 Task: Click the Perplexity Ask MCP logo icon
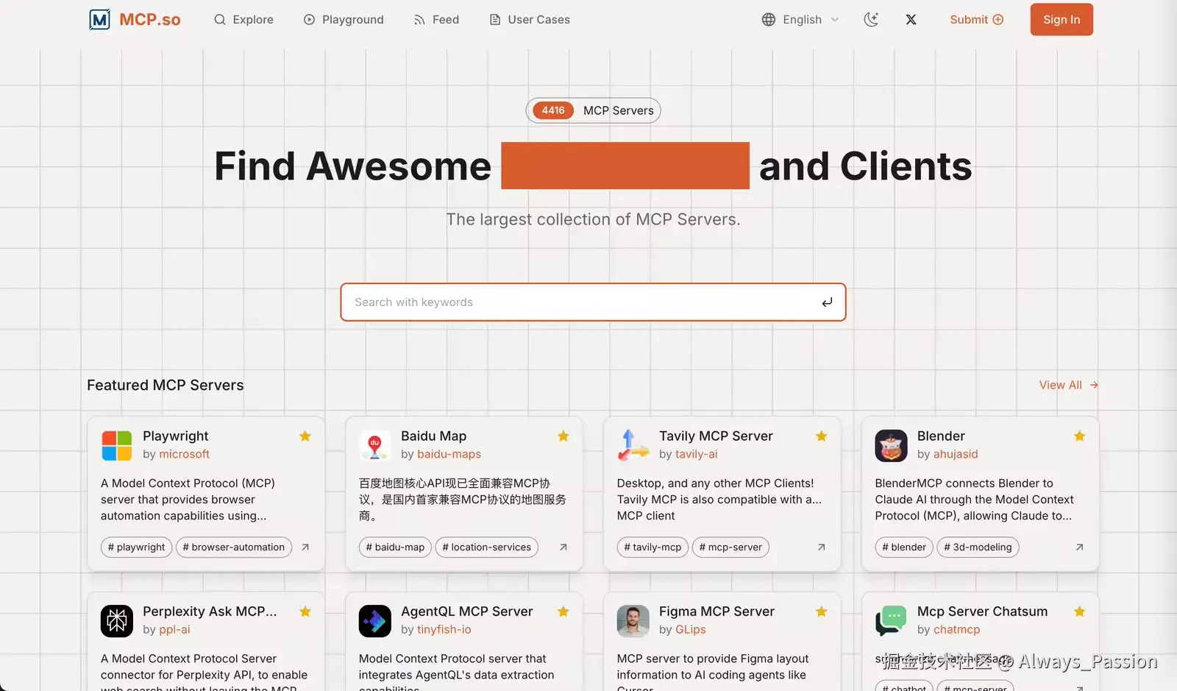tap(117, 621)
